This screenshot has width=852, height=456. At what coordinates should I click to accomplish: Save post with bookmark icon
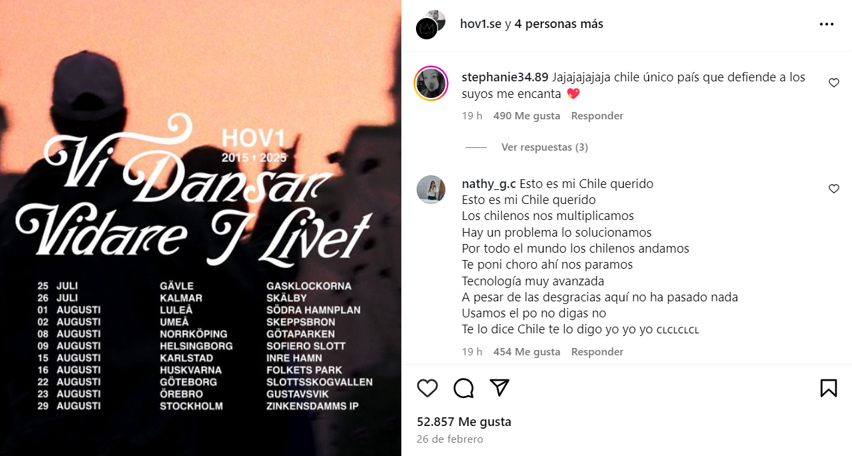828,388
